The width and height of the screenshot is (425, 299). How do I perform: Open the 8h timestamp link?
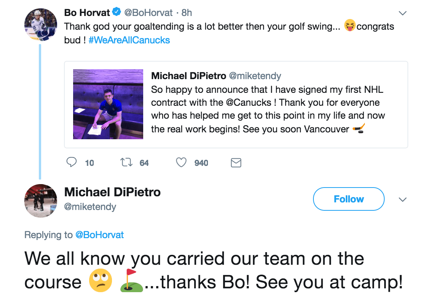point(187,13)
